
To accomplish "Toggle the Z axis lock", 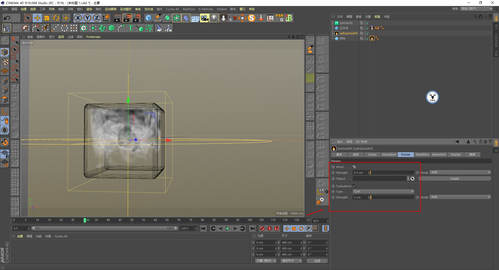I will pos(97,18).
